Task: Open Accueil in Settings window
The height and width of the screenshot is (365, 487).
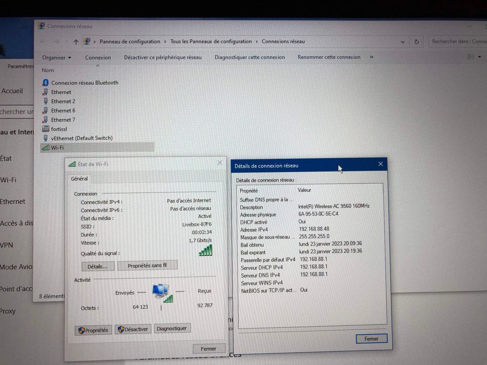Action: 12,91
